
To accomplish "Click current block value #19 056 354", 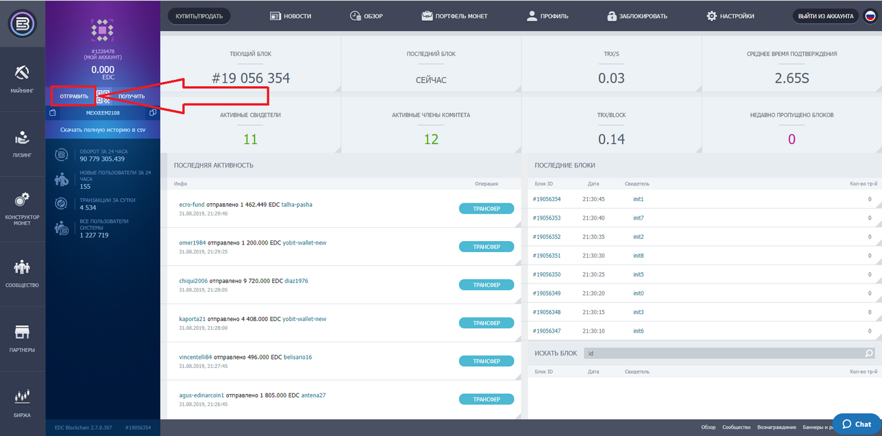I will [251, 79].
